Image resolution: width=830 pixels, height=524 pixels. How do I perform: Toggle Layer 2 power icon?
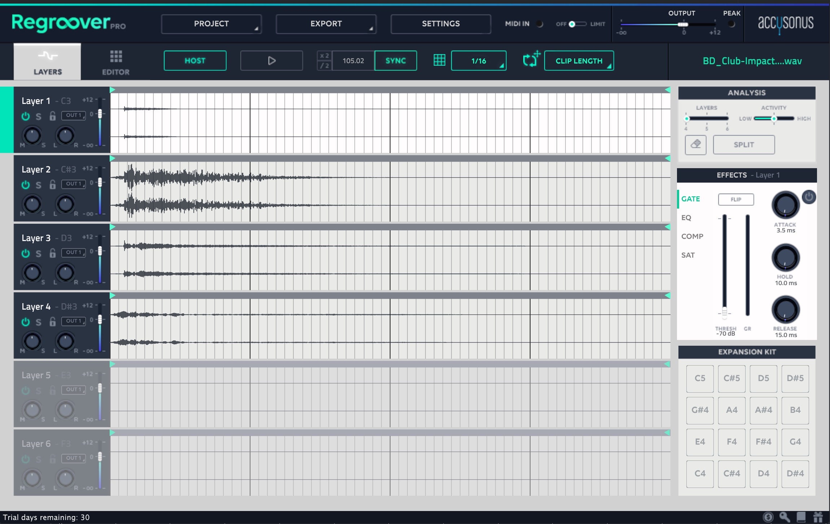25,185
